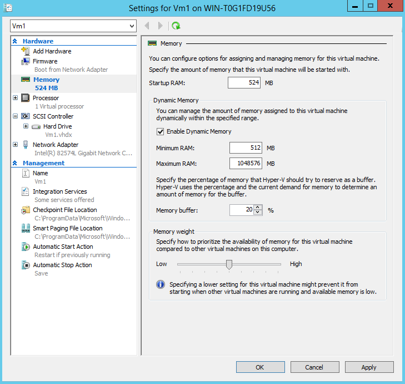The height and width of the screenshot is (384, 405).
Task: Open Smart Paging File Location settings
Action: coord(67,228)
